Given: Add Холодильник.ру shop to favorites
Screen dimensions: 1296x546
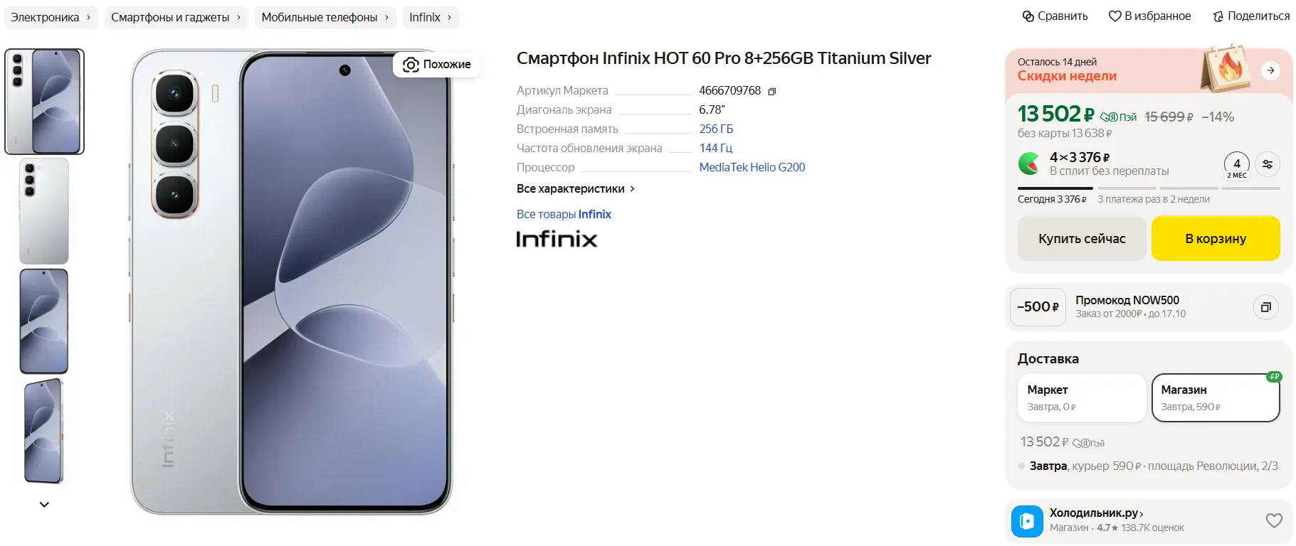Looking at the screenshot, I should 1274,520.
